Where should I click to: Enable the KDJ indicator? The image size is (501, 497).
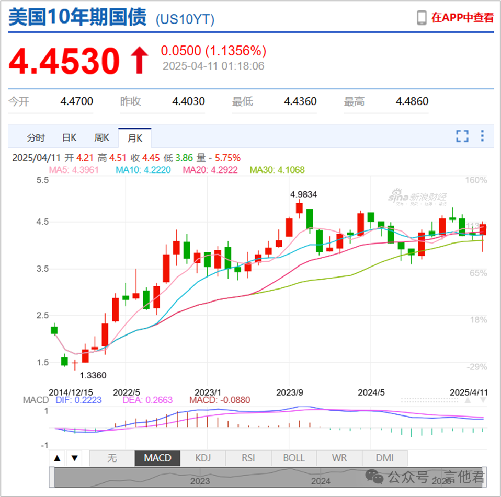(x=203, y=458)
